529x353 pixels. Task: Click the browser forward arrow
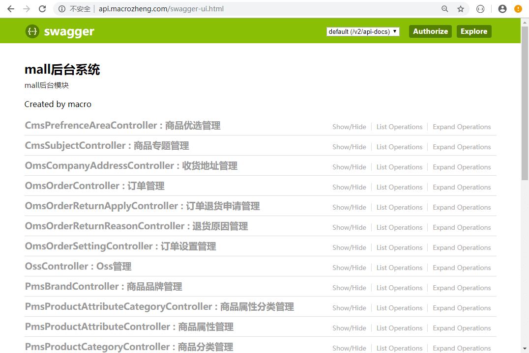[x=27, y=9]
